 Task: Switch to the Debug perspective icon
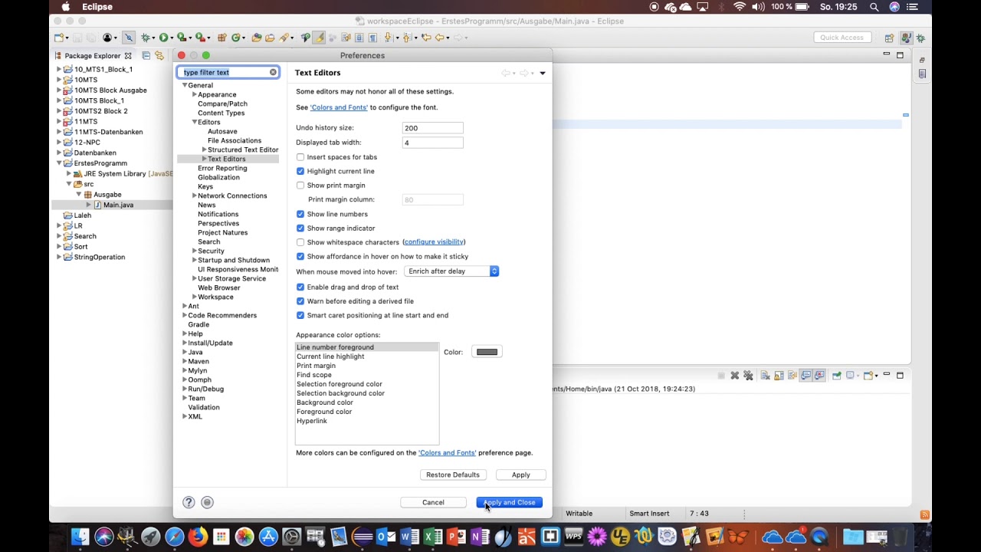(x=920, y=38)
